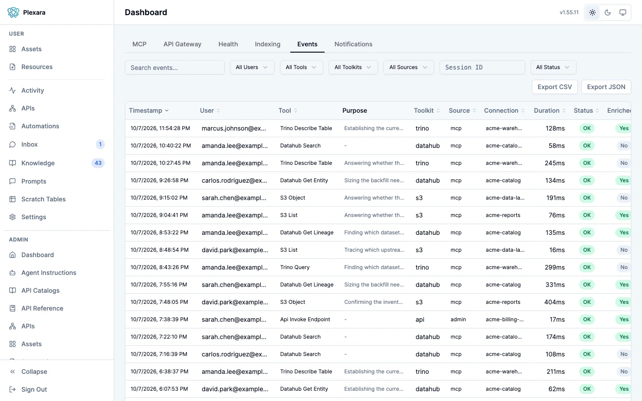The width and height of the screenshot is (642, 401).
Task: Focus the Search events field
Action: (175, 67)
